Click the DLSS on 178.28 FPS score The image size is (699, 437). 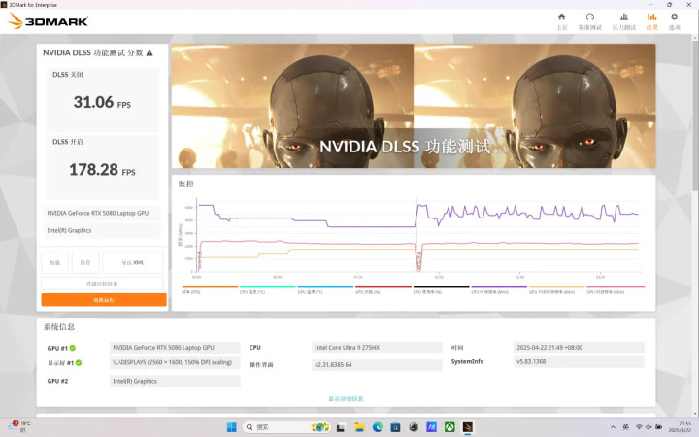click(x=102, y=169)
